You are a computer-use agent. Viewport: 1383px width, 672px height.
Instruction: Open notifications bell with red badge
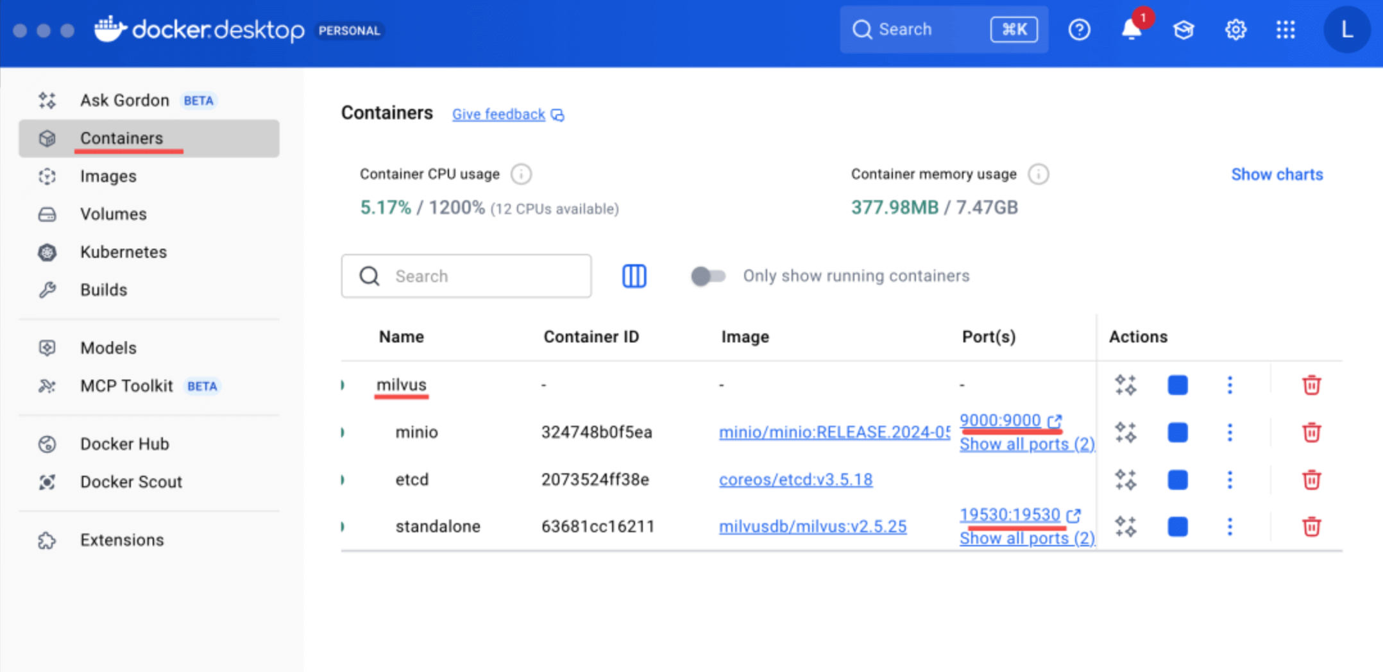[1132, 29]
